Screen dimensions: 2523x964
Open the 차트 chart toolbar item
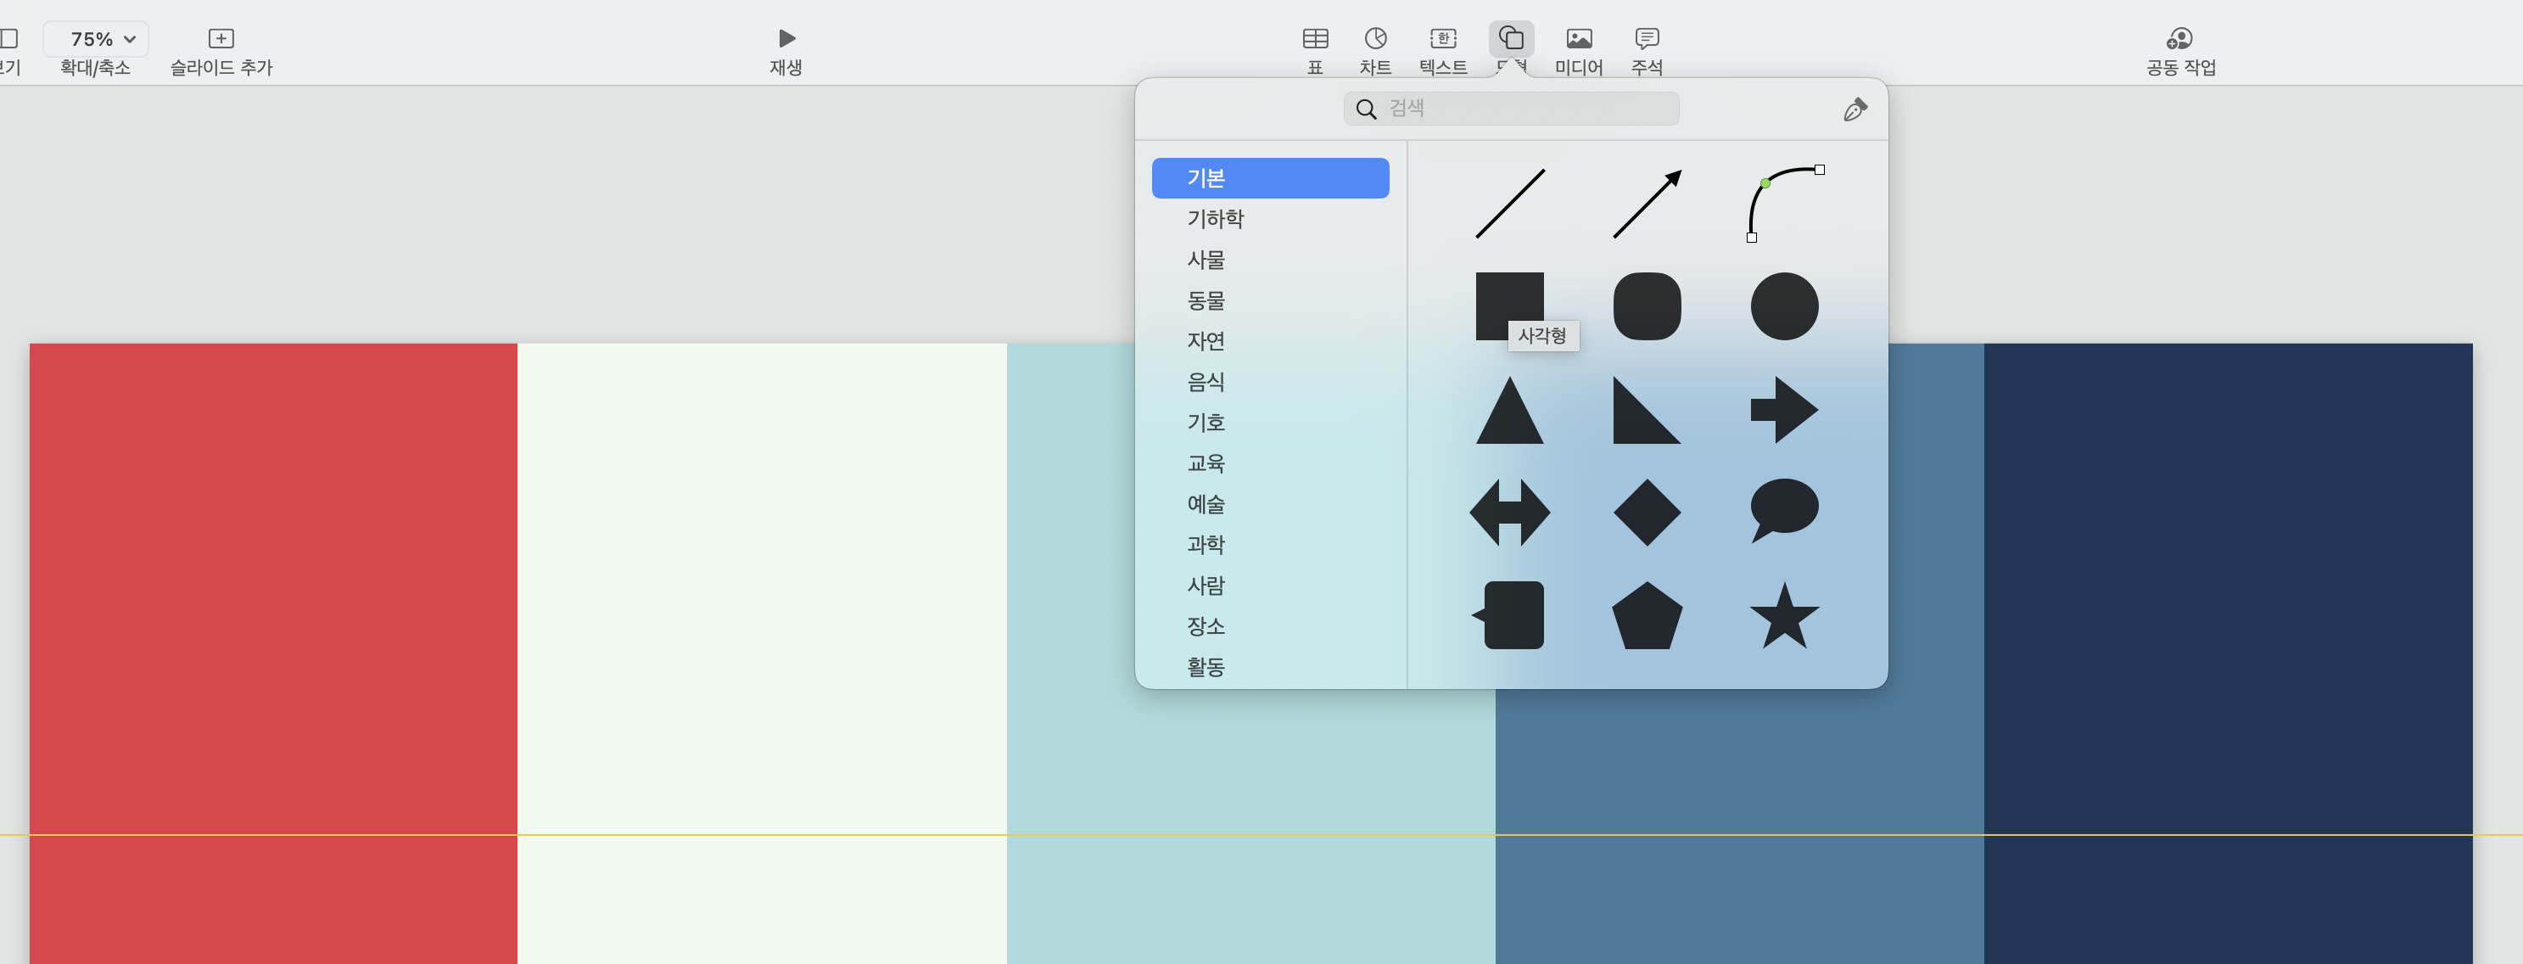pos(1375,51)
